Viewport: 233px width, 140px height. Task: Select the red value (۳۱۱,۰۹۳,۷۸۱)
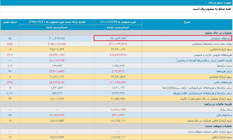pyautogui.click(x=118, y=44)
